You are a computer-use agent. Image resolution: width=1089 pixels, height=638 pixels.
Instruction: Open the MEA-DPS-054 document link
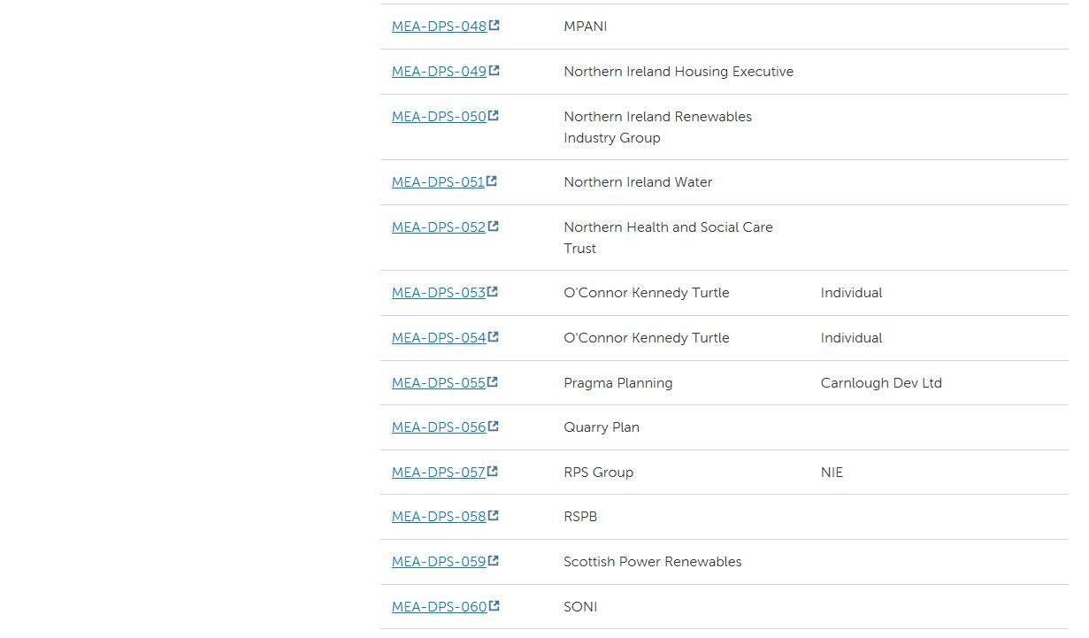click(x=440, y=338)
